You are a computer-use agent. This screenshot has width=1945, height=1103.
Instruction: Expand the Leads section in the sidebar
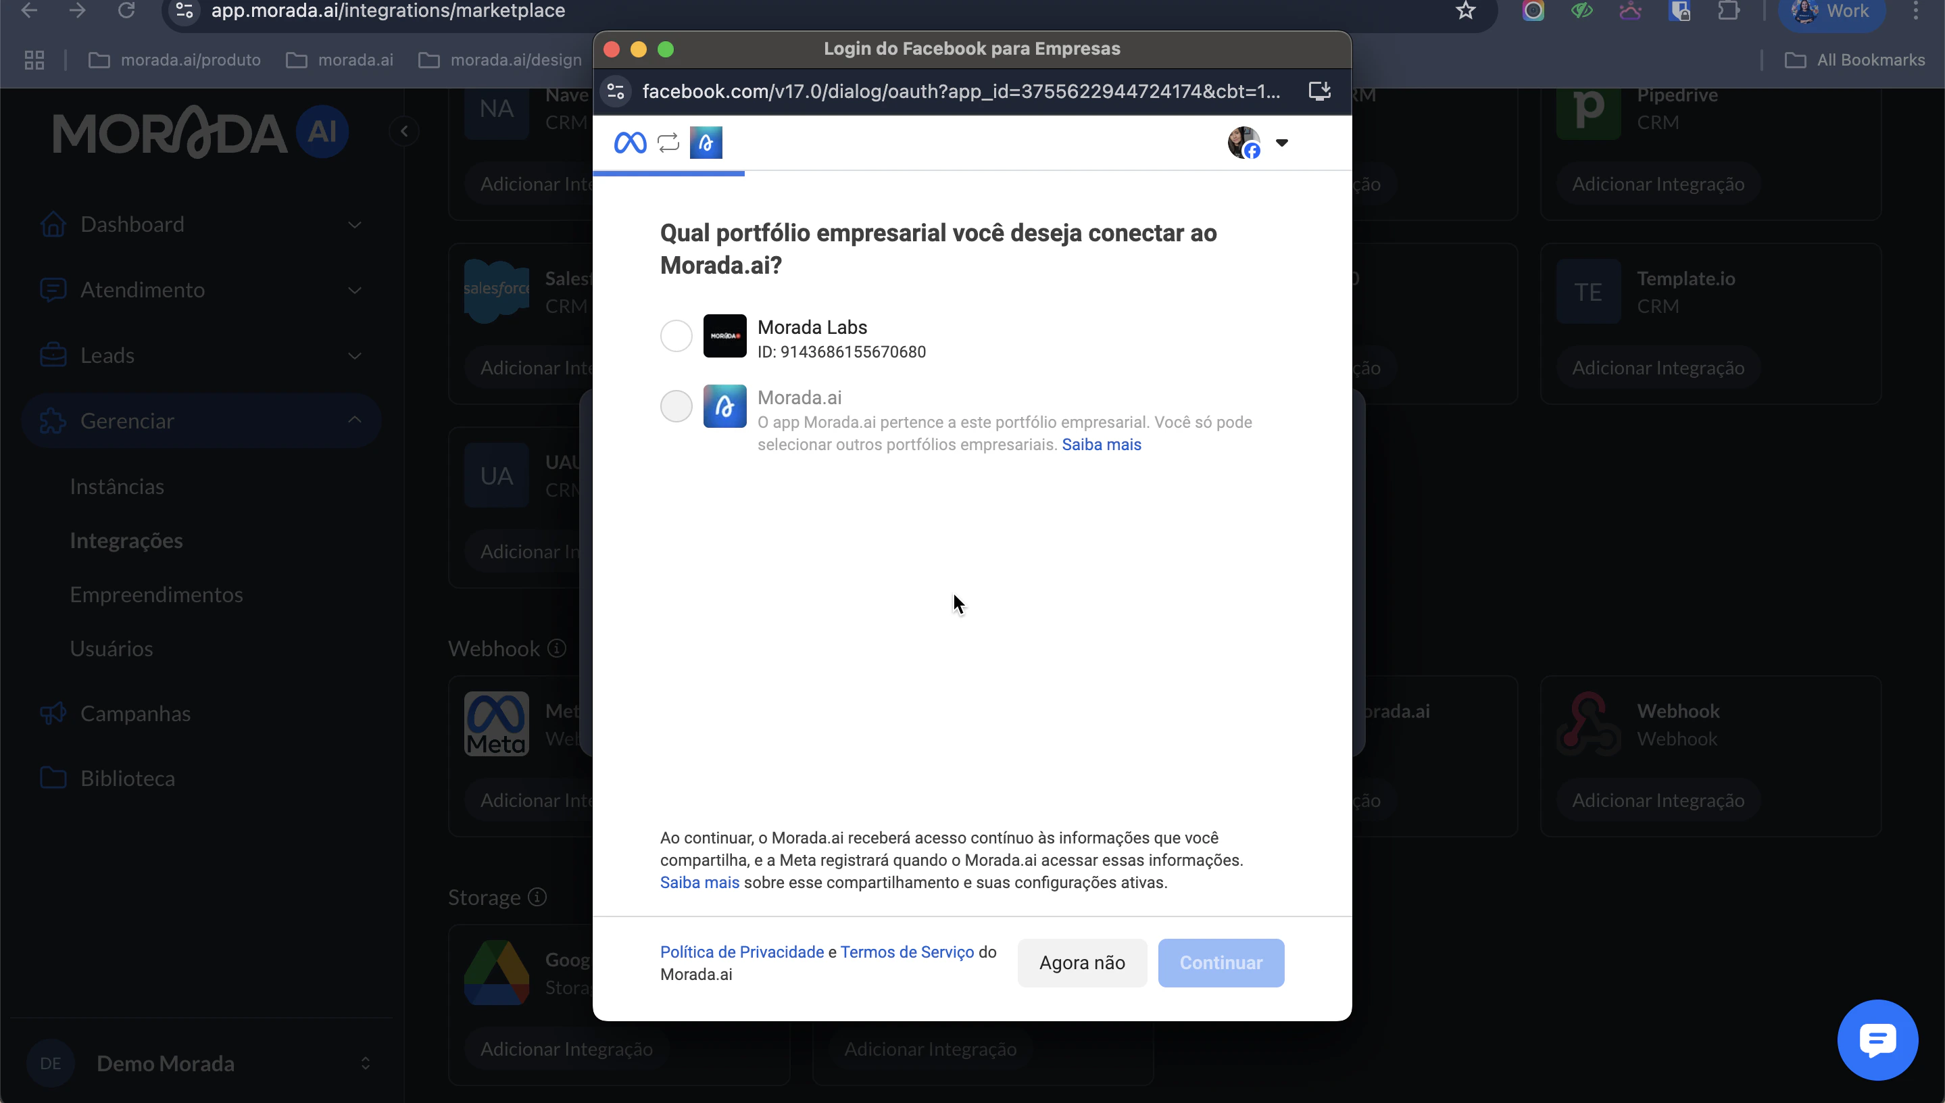(355, 356)
